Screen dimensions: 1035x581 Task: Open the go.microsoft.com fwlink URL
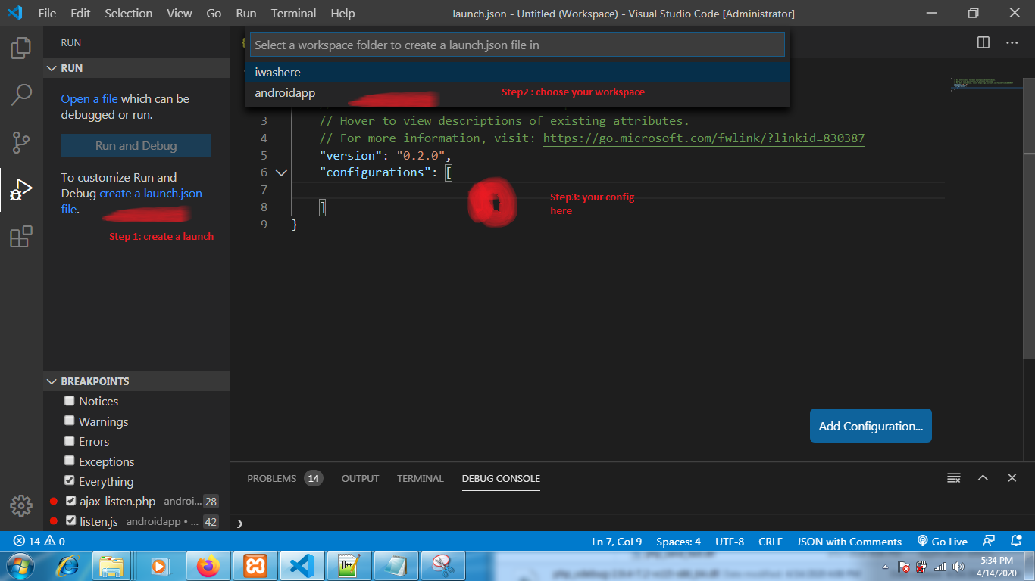[x=704, y=138]
